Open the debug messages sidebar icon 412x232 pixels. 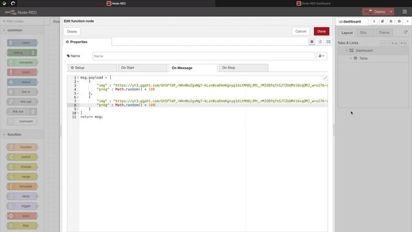(391, 21)
